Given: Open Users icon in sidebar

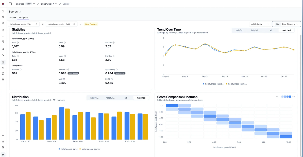Looking at the screenshot, I should pos(3,41).
